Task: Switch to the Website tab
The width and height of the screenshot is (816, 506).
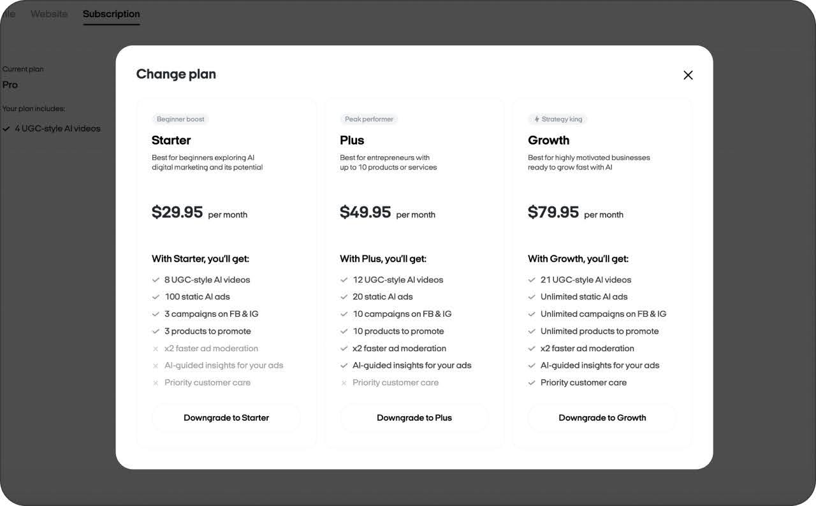Action: 49,14
